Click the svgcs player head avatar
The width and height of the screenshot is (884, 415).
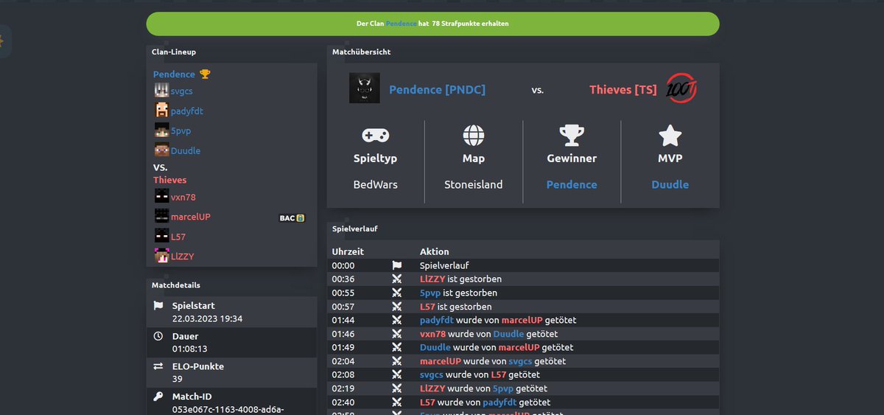click(x=161, y=91)
